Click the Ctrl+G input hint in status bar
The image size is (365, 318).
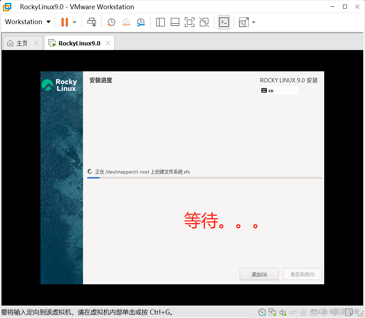click(87, 312)
